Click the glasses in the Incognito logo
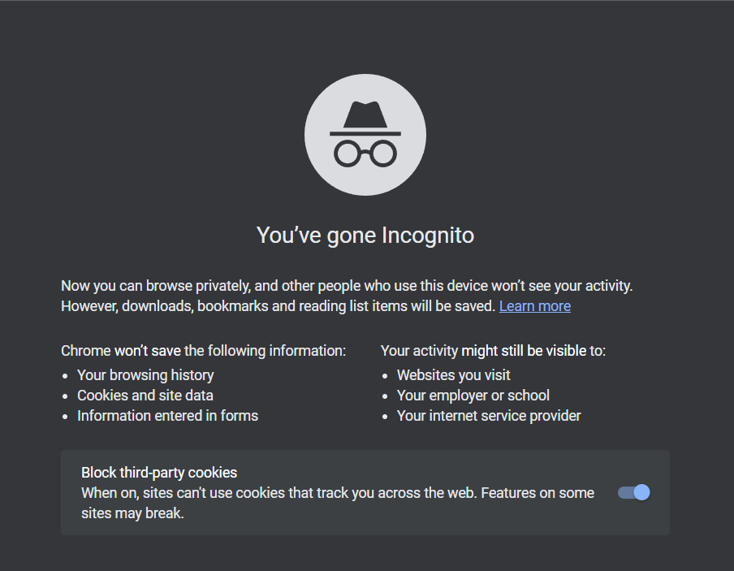Screen dimensions: 734x571 click(365, 154)
